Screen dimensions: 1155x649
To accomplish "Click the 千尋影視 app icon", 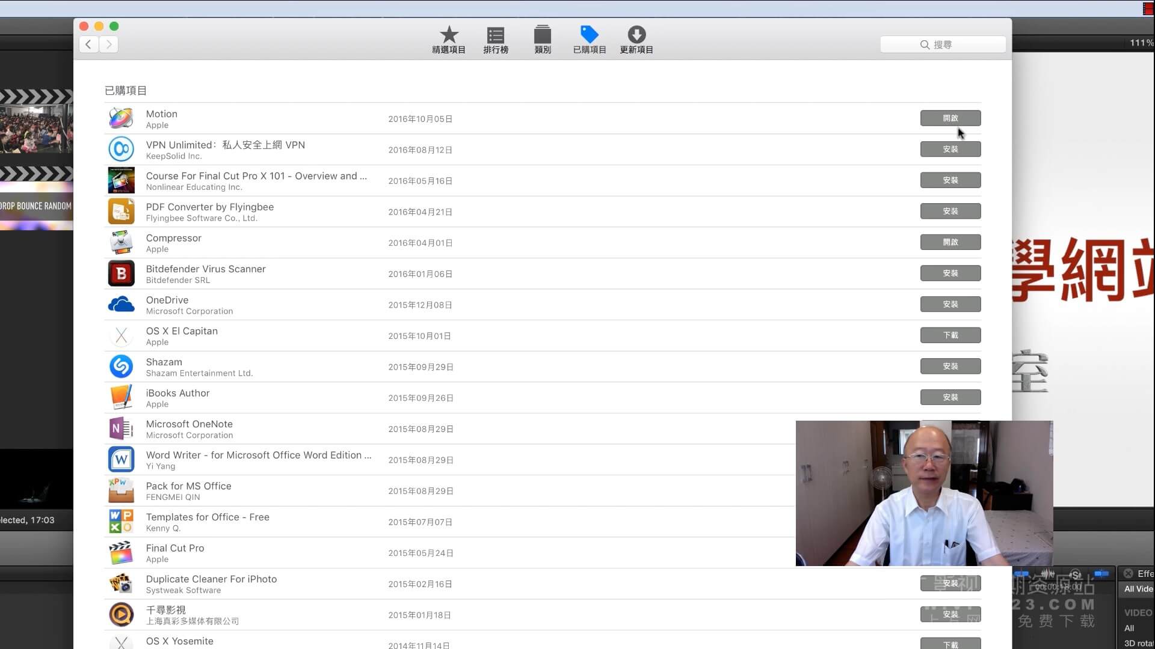I will (121, 615).
